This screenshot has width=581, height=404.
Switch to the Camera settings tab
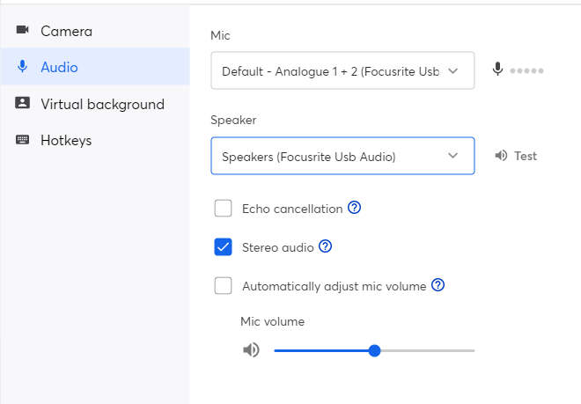coord(66,31)
